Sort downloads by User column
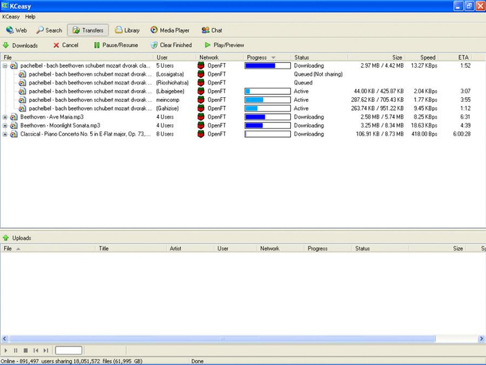 175,57
